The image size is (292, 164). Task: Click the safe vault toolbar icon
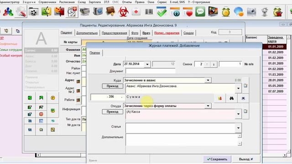click(98, 12)
